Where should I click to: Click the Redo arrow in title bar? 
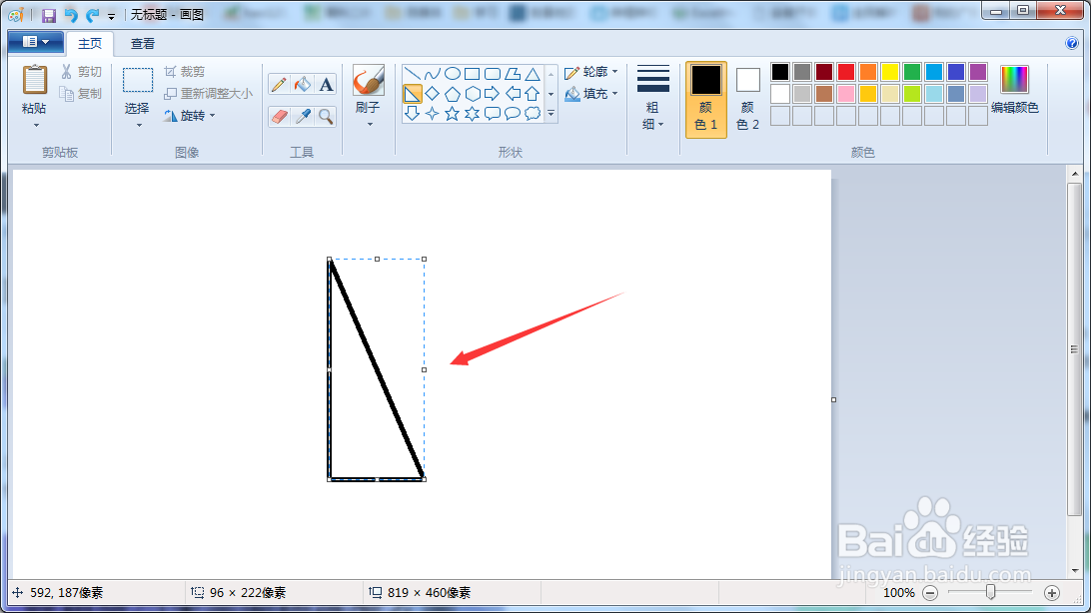point(92,15)
